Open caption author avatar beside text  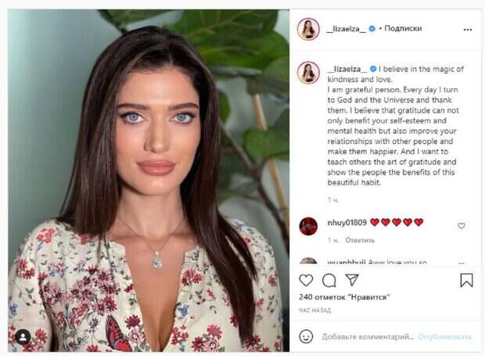tap(308, 73)
